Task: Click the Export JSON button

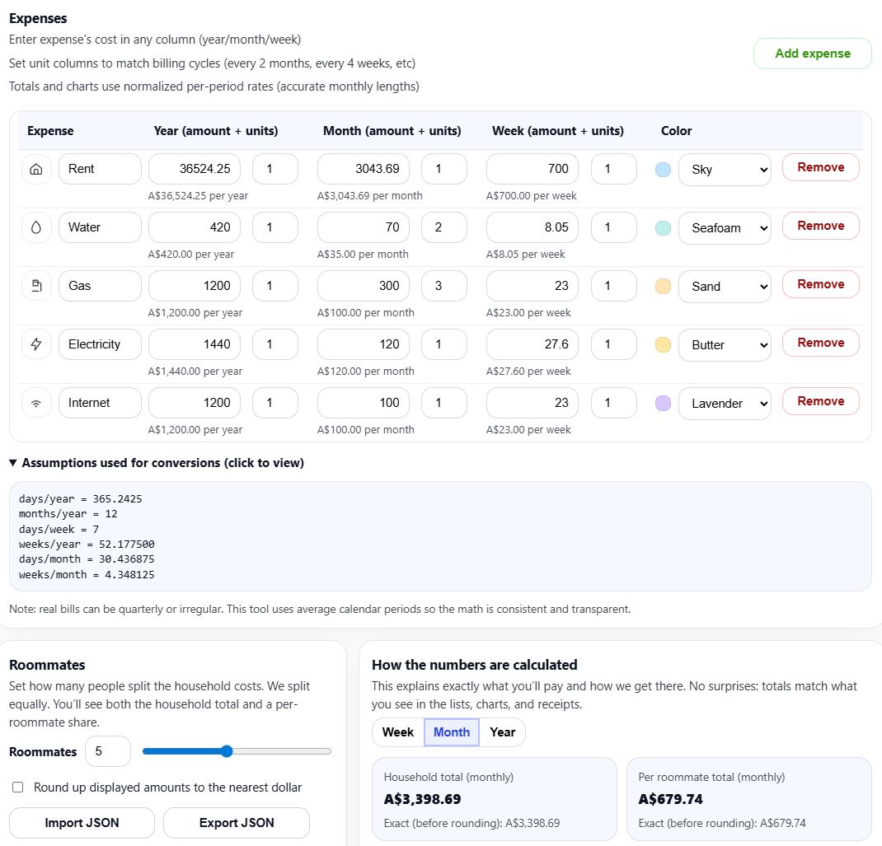Action: 237,822
